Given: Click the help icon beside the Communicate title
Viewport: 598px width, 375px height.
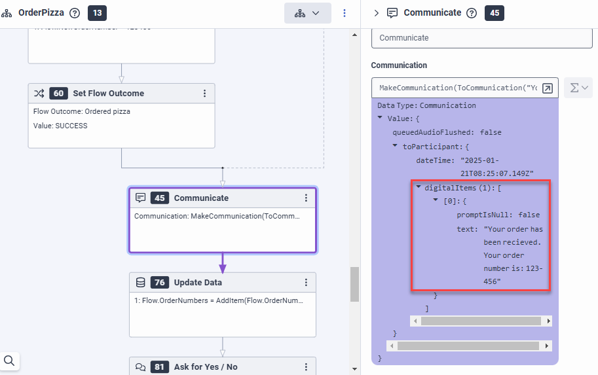Looking at the screenshot, I should (x=471, y=13).
